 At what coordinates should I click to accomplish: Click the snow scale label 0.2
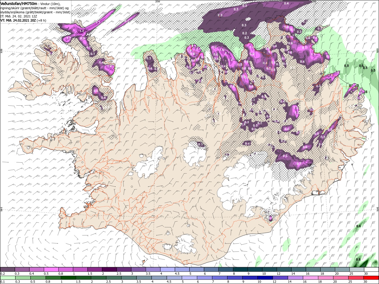2,274
